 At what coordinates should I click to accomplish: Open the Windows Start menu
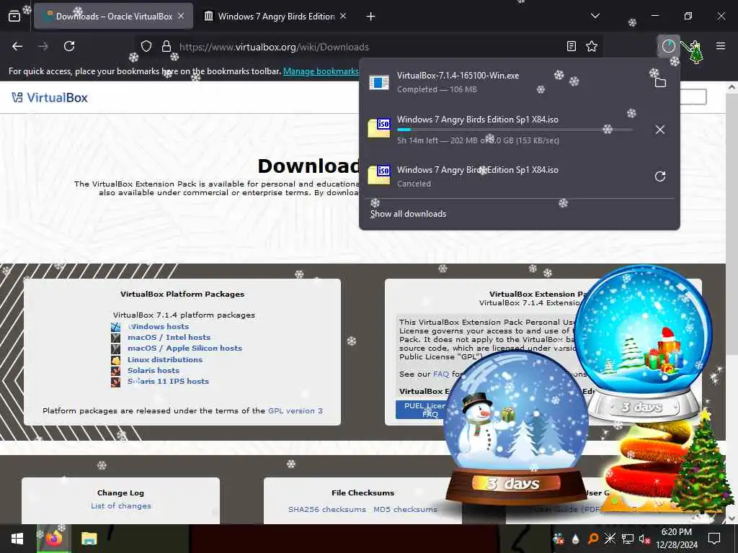[x=17, y=539]
